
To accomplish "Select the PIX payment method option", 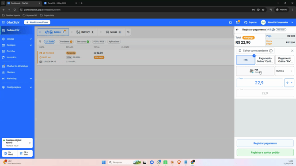I will 245,60.
